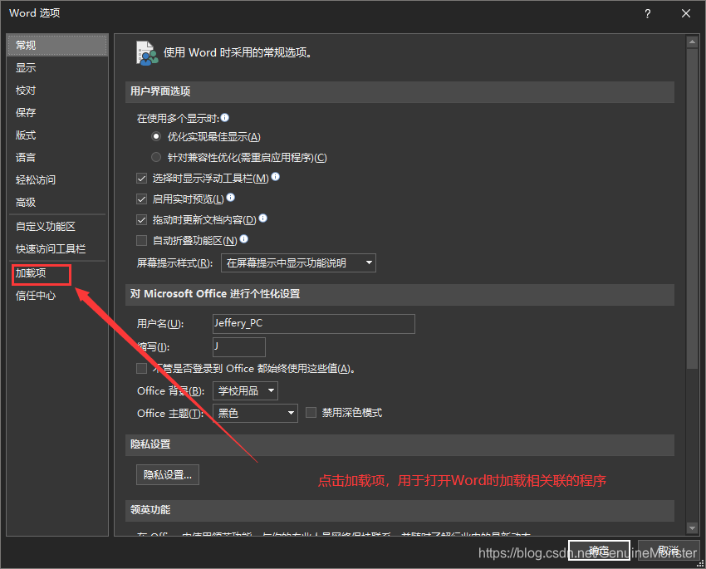Select 优化实现最佳显示 radio button
The image size is (706, 569).
pos(156,136)
